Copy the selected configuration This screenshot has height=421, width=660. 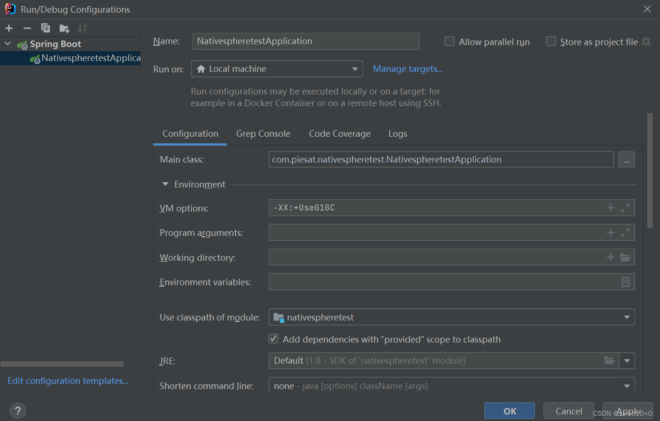click(46, 28)
